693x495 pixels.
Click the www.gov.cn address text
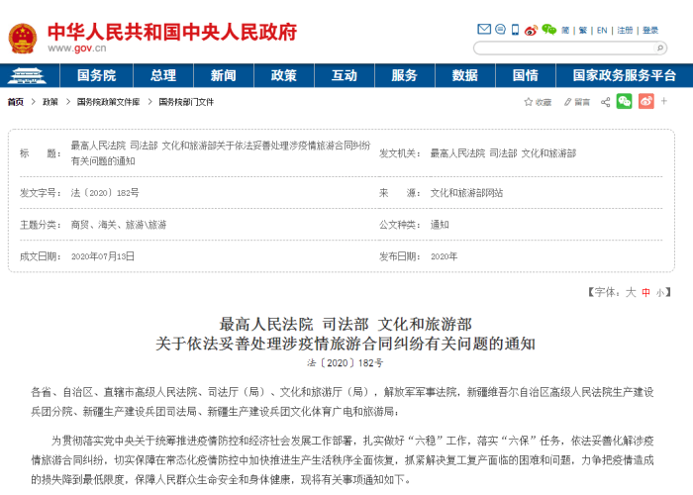click(x=77, y=49)
